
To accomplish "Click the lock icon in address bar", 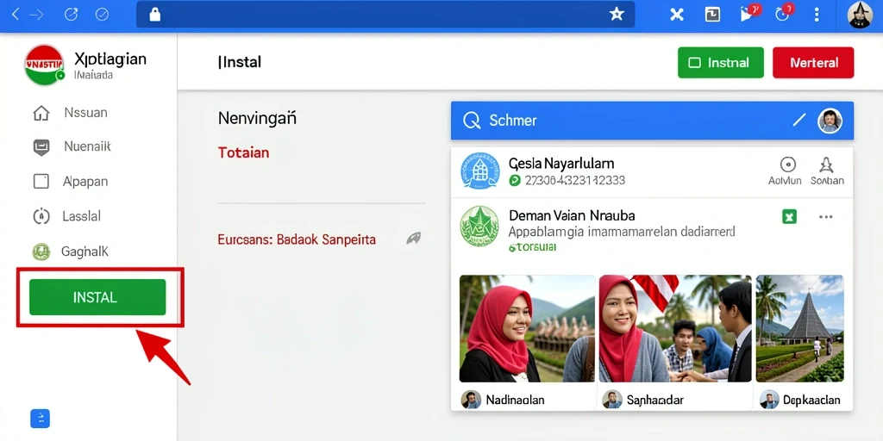I will pos(155,15).
